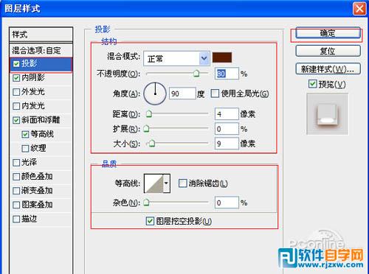Enable 使用全局光 global light checkbox

coord(215,94)
